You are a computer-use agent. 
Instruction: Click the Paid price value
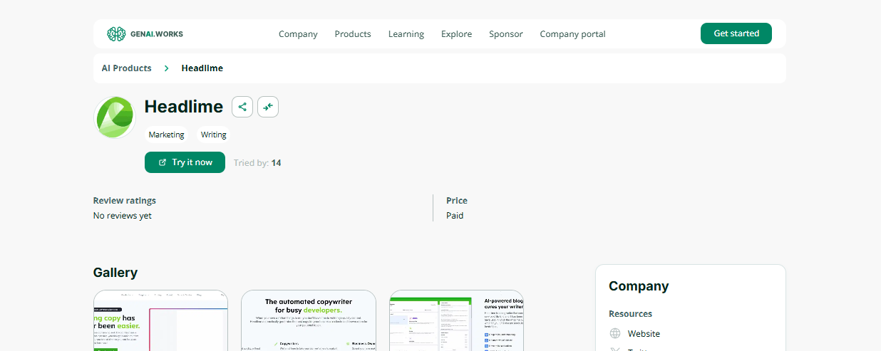click(455, 216)
